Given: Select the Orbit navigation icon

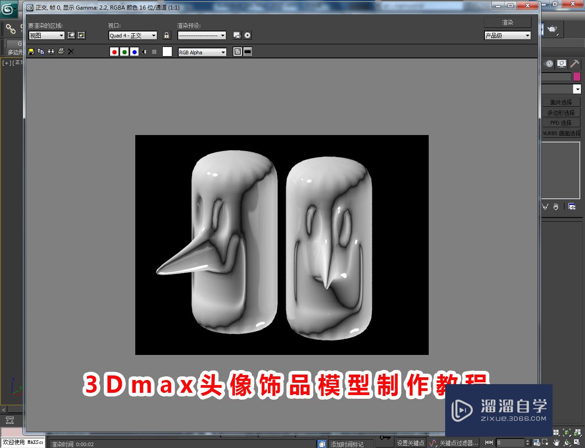Looking at the screenshot, I should point(567,443).
